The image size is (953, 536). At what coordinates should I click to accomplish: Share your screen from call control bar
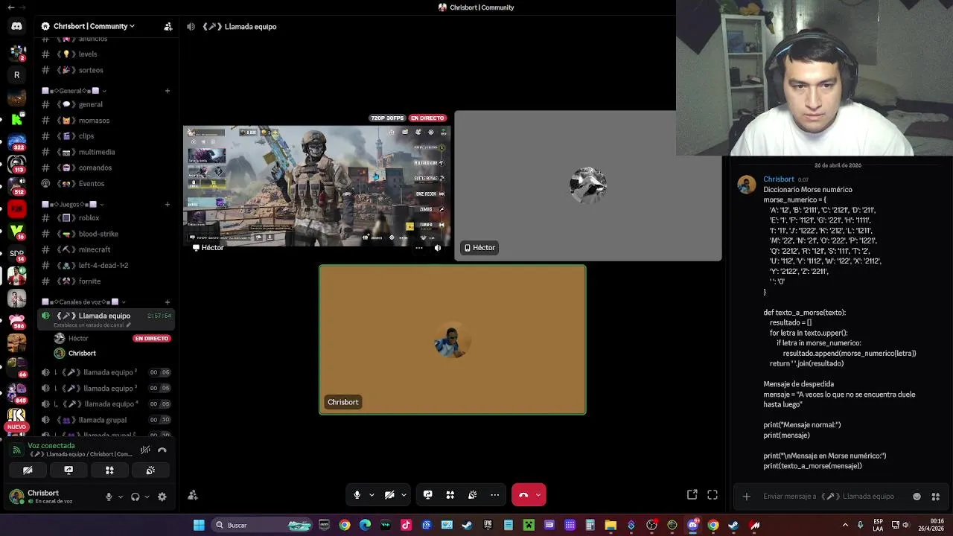point(428,495)
